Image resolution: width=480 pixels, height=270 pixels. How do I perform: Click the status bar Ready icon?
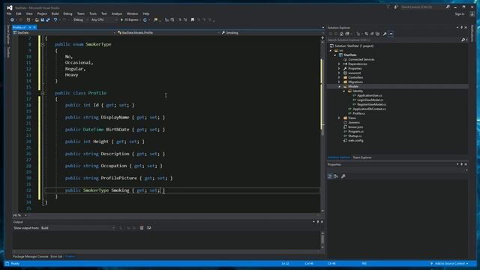tap(7, 263)
